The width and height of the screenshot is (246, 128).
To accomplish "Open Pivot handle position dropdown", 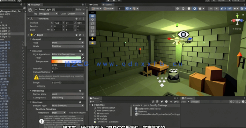I will click(97, 9).
